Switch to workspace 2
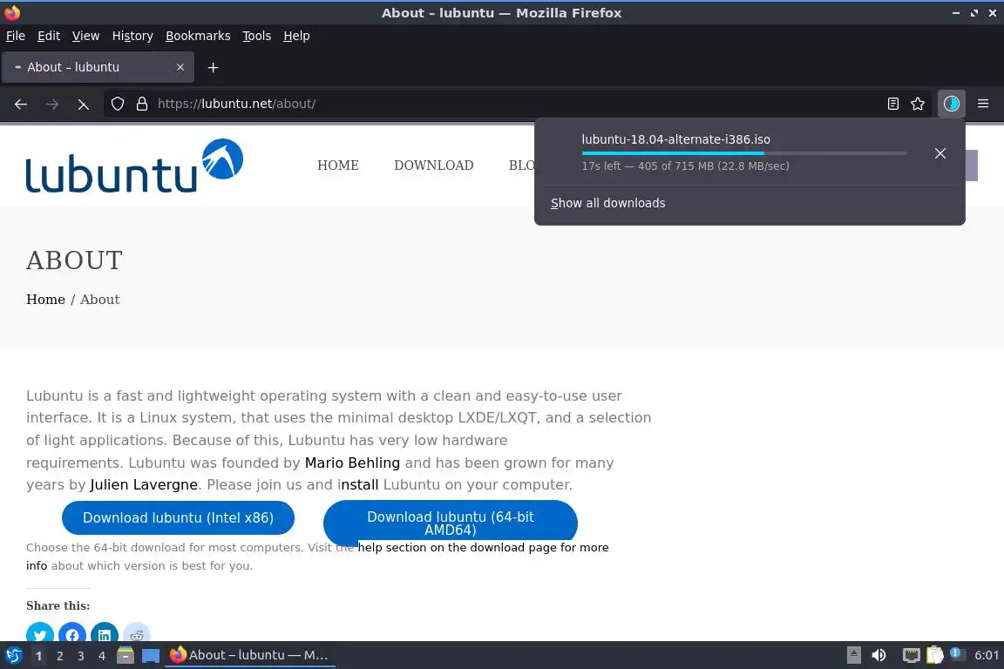 point(59,656)
